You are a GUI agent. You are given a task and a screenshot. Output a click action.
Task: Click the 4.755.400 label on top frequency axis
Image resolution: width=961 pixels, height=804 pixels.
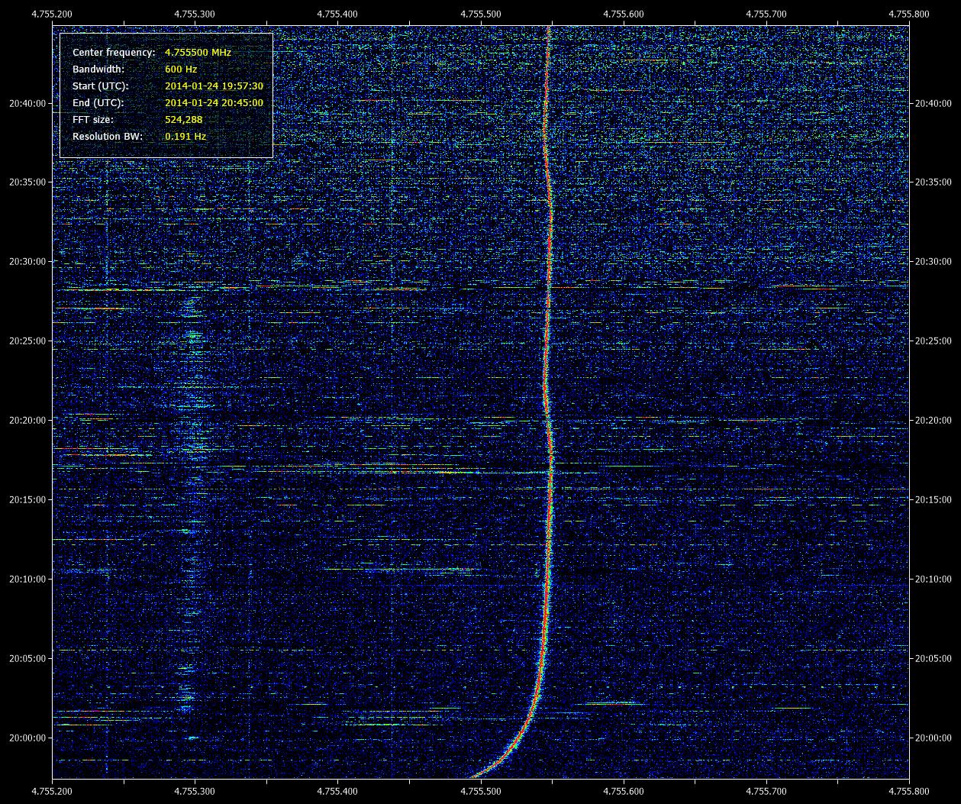[338, 14]
